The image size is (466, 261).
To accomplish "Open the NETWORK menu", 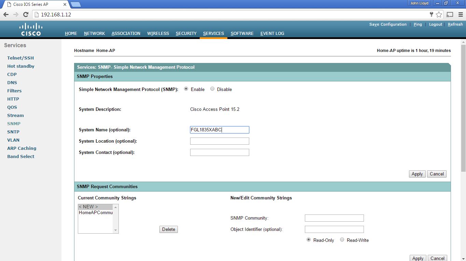I will pos(95,33).
